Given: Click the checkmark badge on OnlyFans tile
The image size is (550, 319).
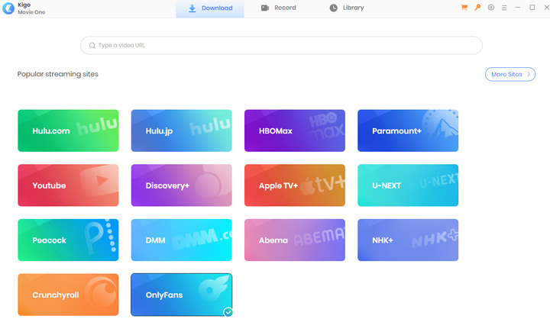Looking at the screenshot, I should (x=228, y=312).
